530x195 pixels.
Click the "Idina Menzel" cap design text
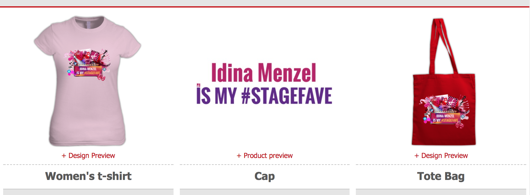pos(264,73)
